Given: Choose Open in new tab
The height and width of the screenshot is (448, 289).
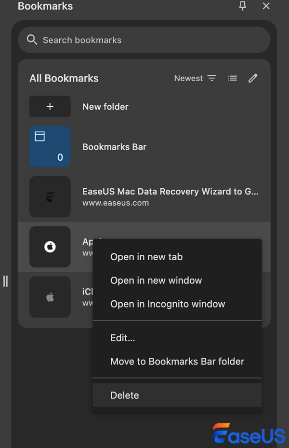Looking at the screenshot, I should point(146,257).
